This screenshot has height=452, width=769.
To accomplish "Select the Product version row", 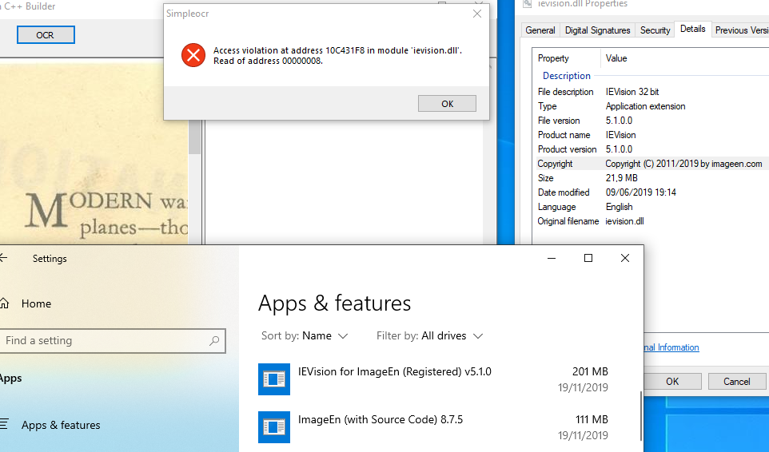I will tap(652, 149).
